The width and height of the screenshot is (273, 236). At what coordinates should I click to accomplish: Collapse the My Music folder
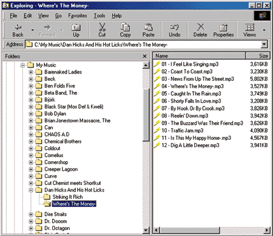click(22, 65)
